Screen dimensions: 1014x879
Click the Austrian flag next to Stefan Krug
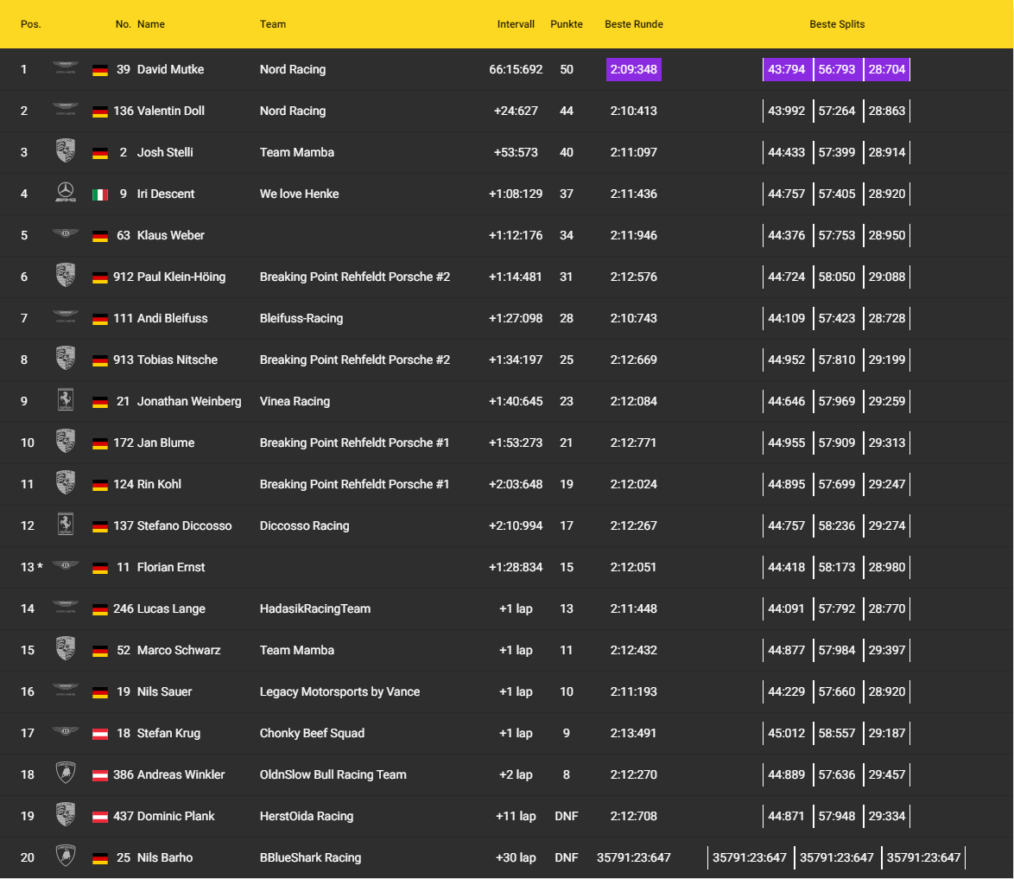pos(100,734)
